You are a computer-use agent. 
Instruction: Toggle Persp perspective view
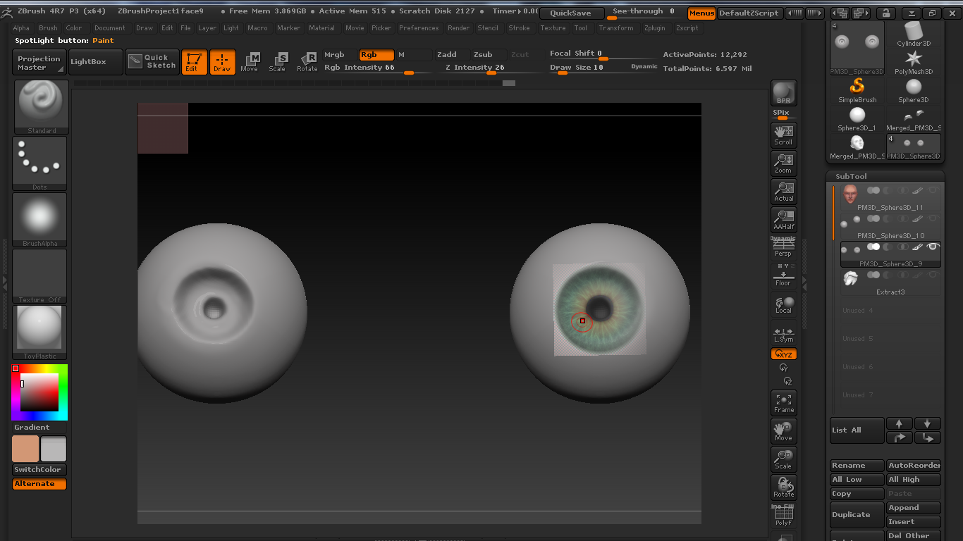tap(783, 247)
